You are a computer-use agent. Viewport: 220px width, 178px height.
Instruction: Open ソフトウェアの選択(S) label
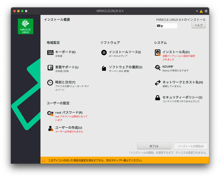[x=126, y=67]
